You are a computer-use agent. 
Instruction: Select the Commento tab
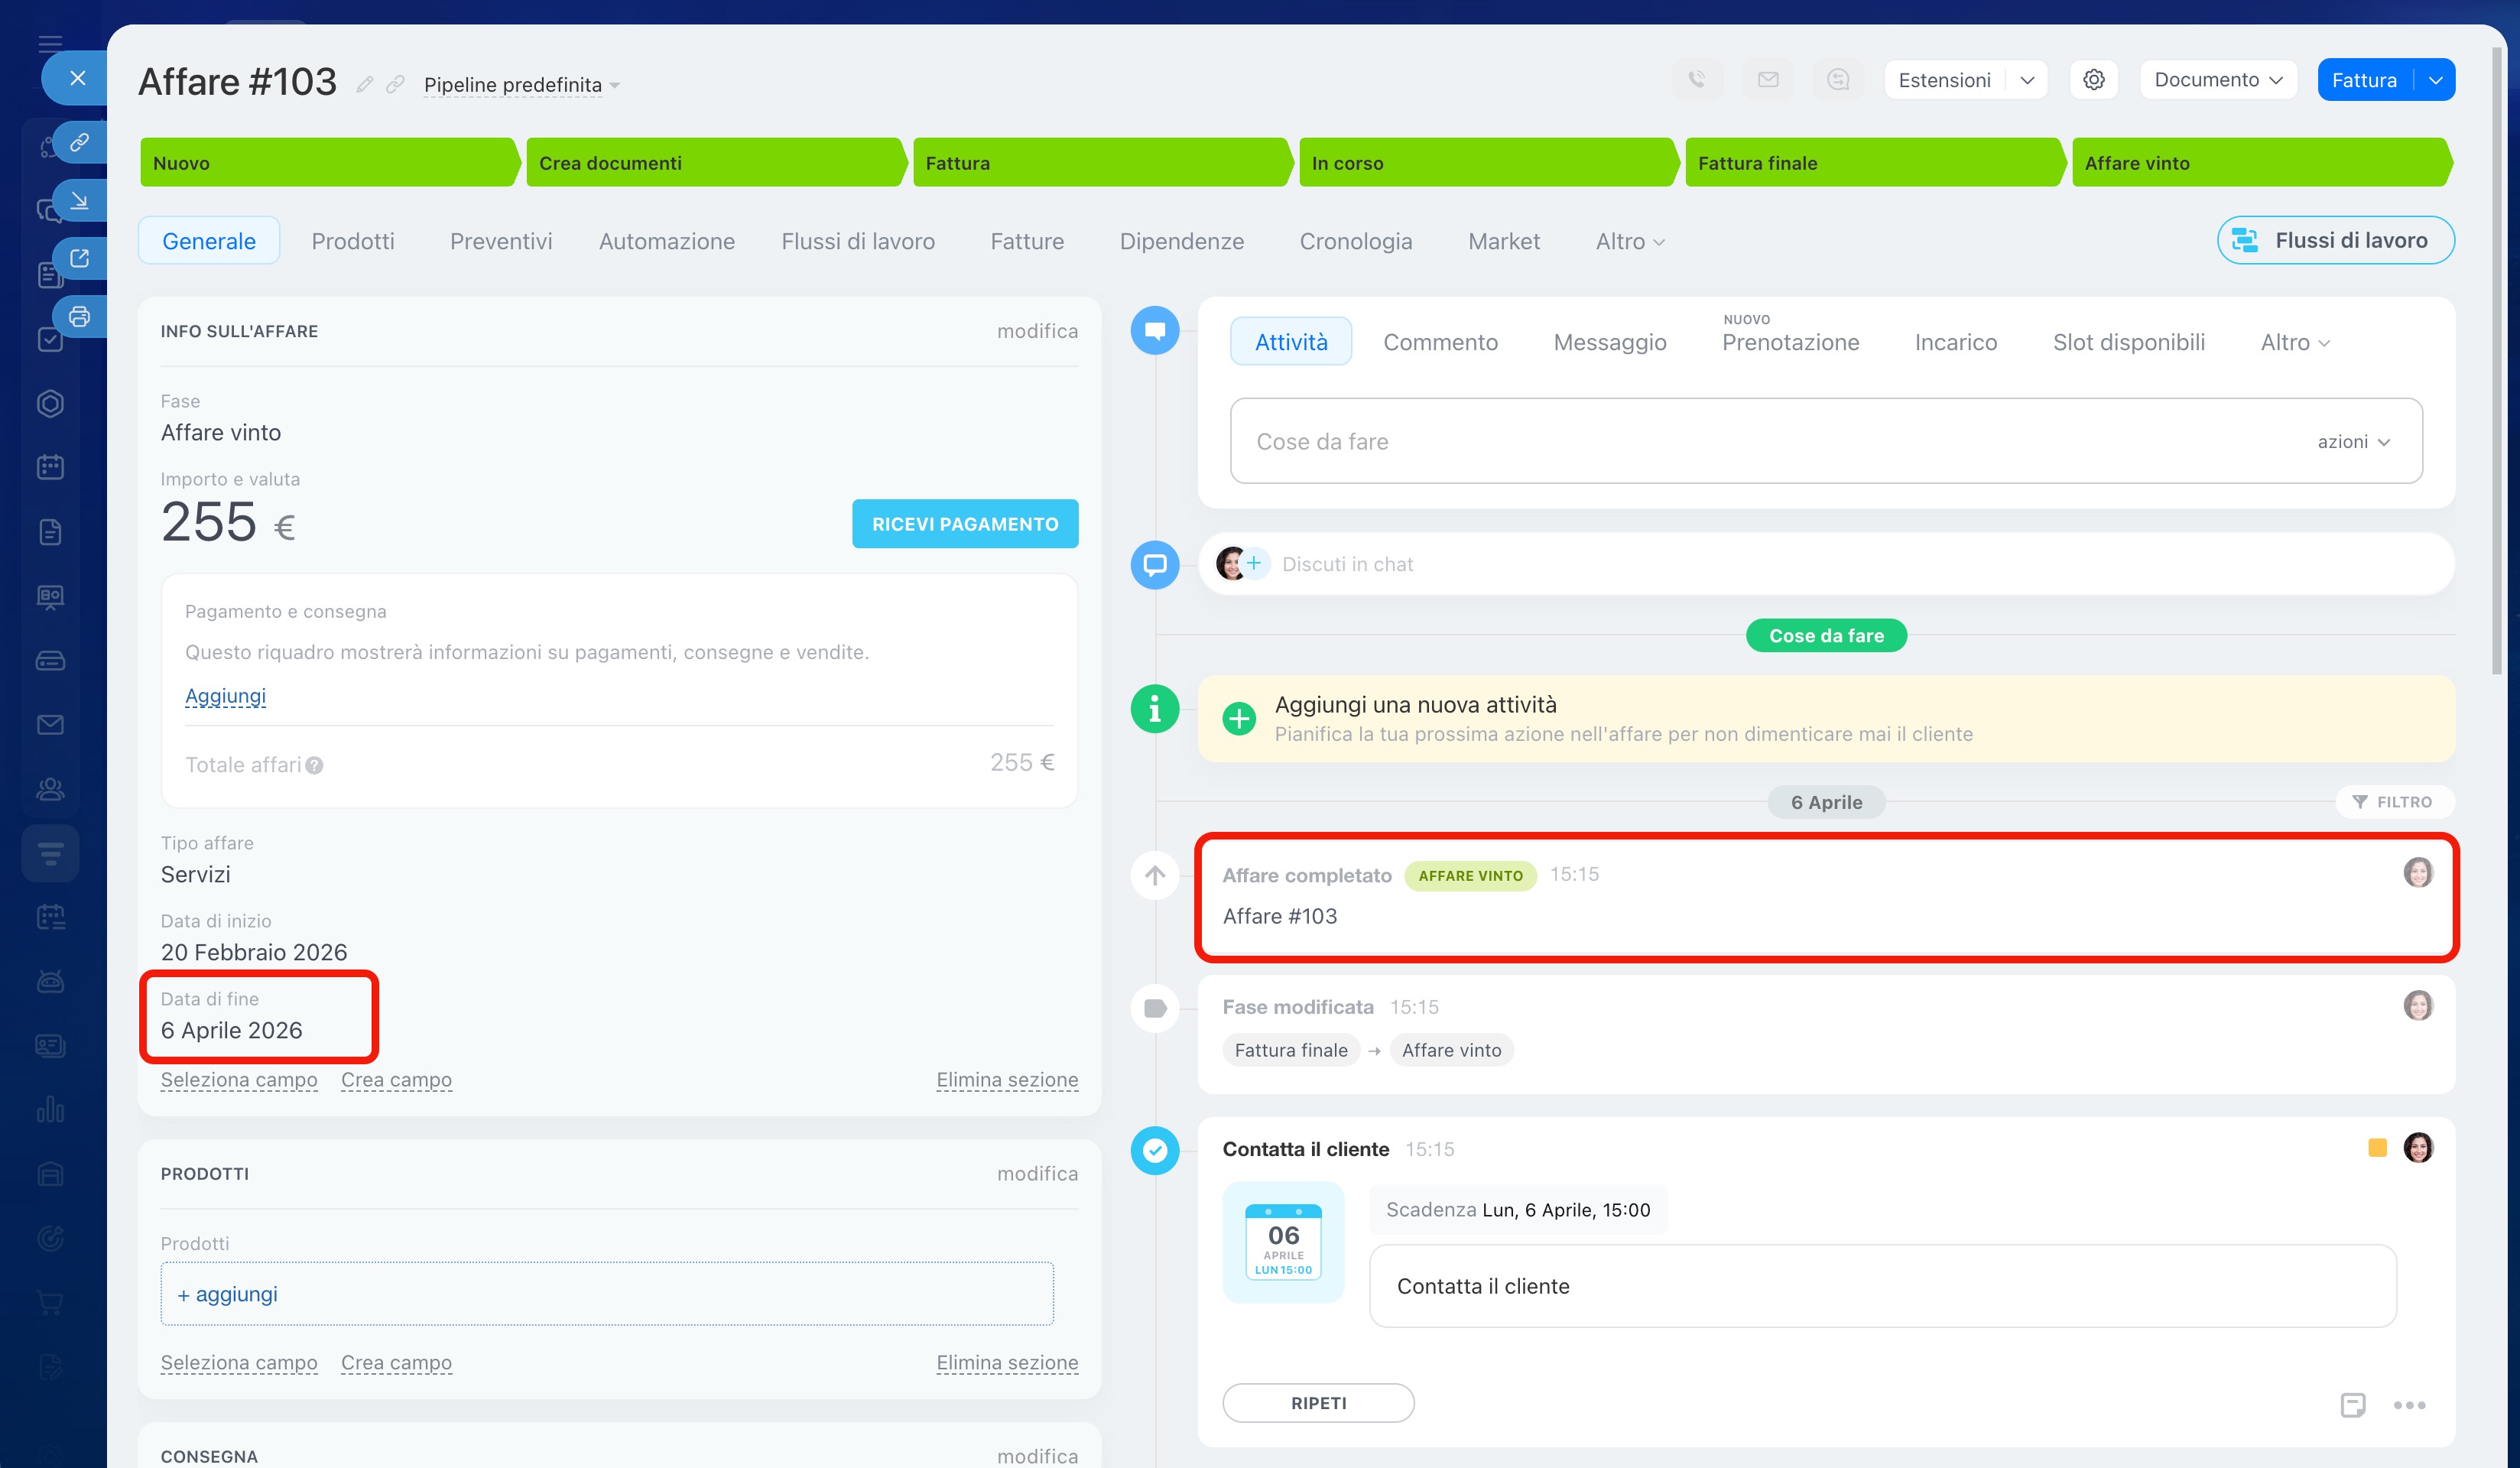point(1439,342)
